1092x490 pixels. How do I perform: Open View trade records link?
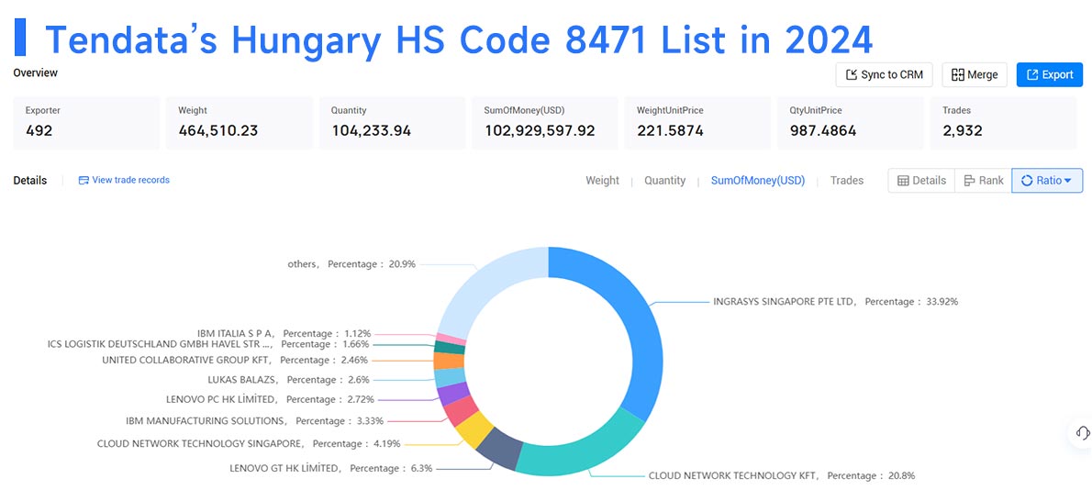click(131, 180)
